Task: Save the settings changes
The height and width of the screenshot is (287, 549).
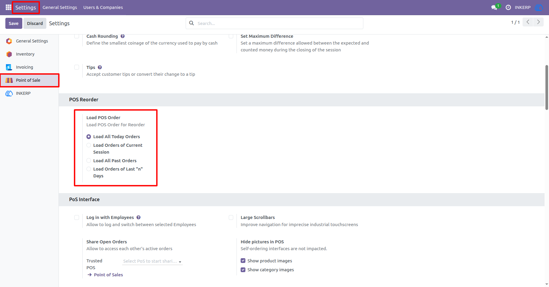Action: point(14,23)
